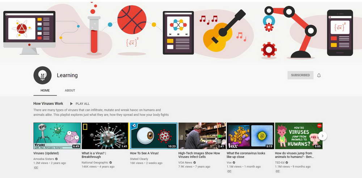Viewport: 362px width, 178px height.
Task: Click the CC badge under Vox video
Action: point(229,172)
